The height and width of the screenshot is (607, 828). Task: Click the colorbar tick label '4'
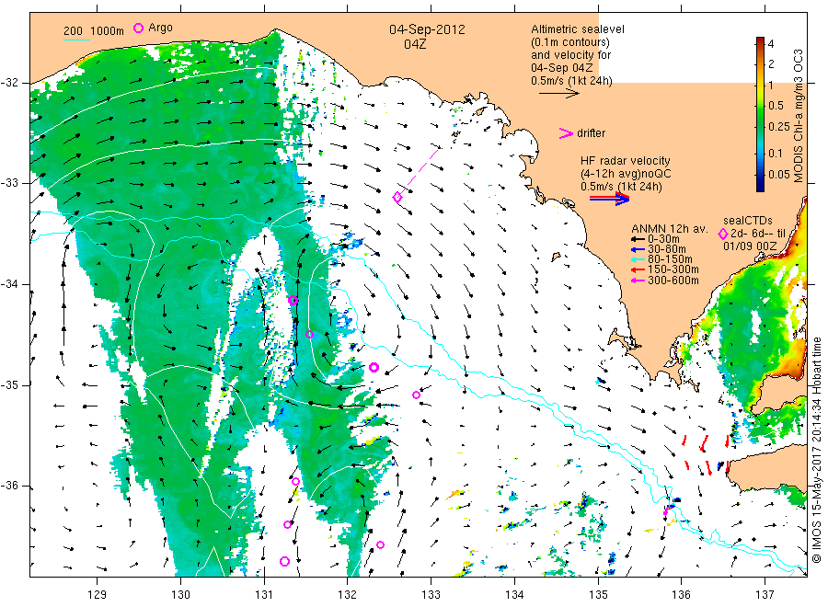point(770,44)
